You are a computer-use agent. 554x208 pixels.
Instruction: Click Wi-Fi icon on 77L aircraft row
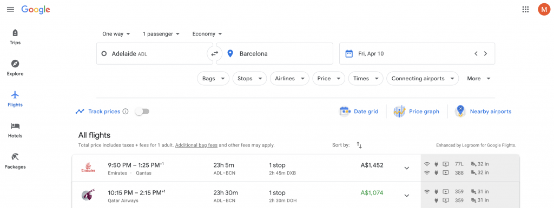[427, 164]
